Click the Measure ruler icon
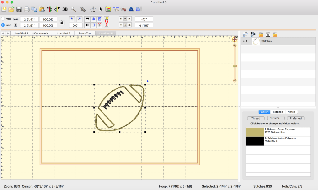 (x=83, y=9)
